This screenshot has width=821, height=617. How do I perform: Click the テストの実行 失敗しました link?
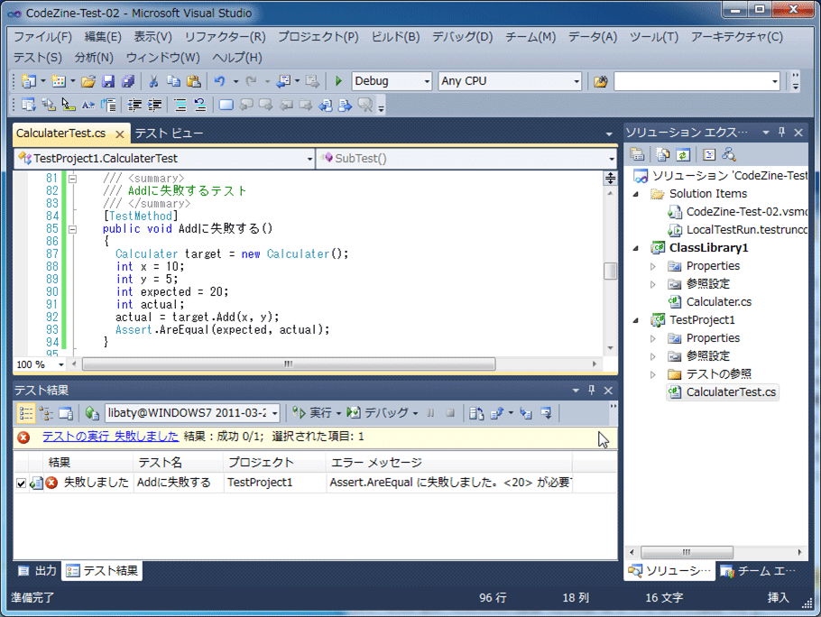pyautogui.click(x=109, y=436)
